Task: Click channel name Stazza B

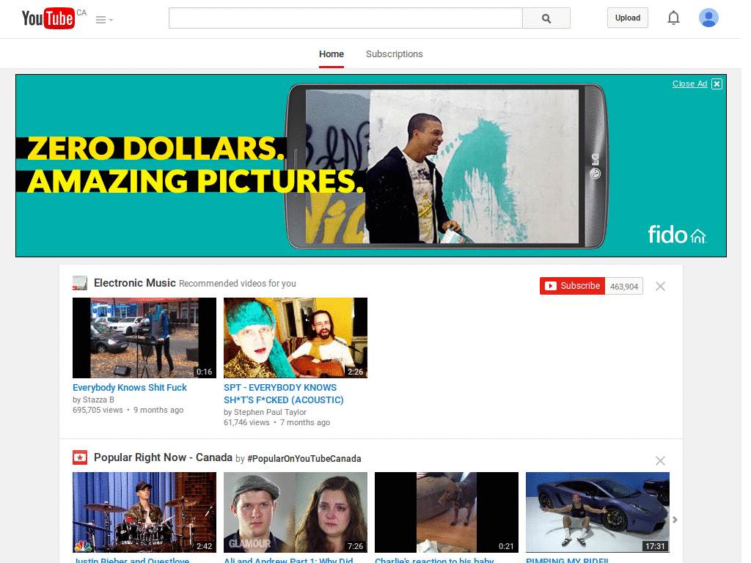Action: click(98, 400)
